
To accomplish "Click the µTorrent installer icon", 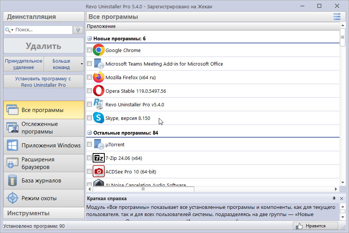I will click(99, 144).
